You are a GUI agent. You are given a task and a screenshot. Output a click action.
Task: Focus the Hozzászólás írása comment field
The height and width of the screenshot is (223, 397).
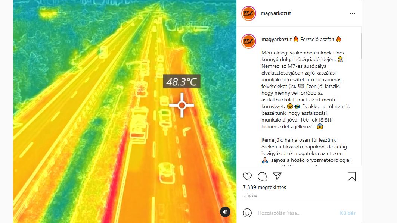[x=296, y=213]
